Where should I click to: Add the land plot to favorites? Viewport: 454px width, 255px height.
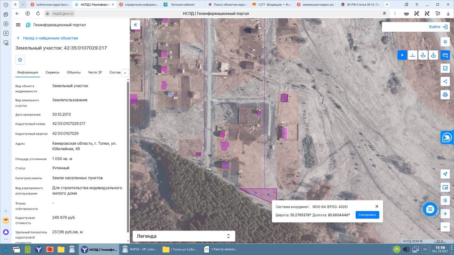(x=20, y=60)
